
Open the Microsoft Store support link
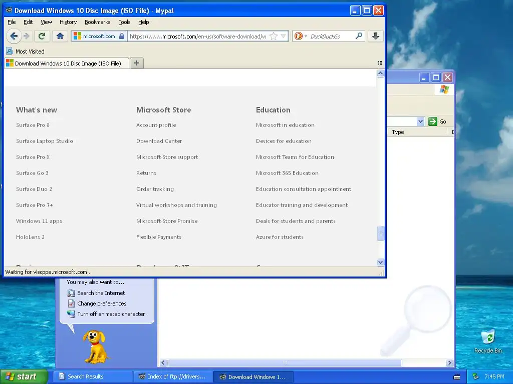tap(167, 157)
